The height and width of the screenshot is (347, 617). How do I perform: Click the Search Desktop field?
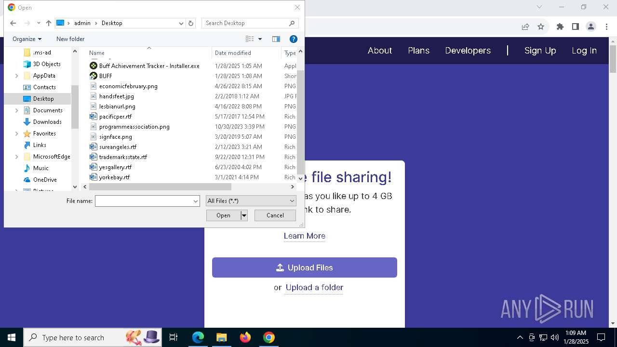coord(250,23)
